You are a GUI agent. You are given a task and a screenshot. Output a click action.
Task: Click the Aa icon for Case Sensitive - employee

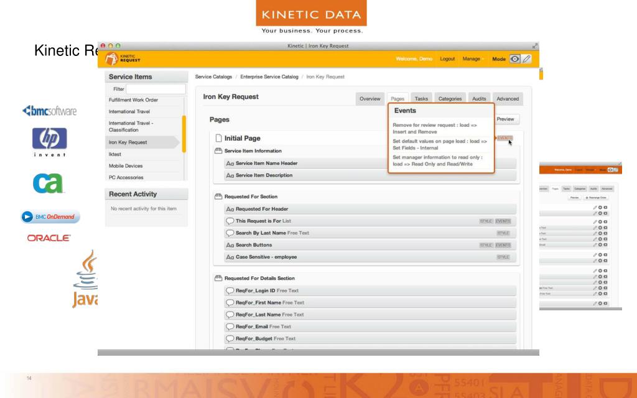[230, 257]
